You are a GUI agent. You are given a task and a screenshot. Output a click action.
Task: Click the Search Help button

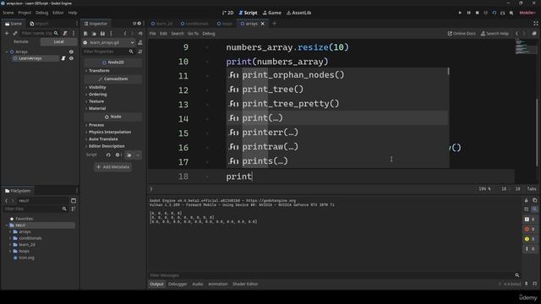click(495, 34)
